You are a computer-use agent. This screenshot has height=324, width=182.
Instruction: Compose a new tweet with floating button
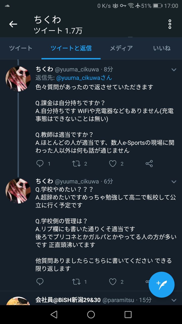point(162,285)
